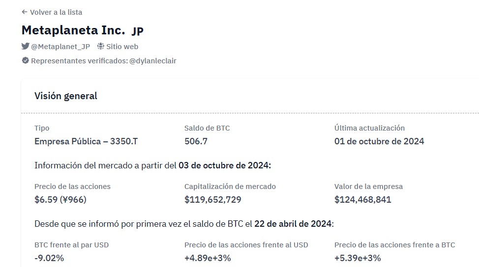Viewport: 479px width, 267px height.
Task: Click the globe icon beside Sitio web
Action: [100, 46]
